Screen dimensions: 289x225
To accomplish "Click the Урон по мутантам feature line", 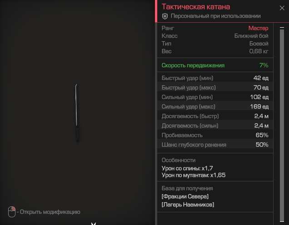I will pyautogui.click(x=194, y=175).
